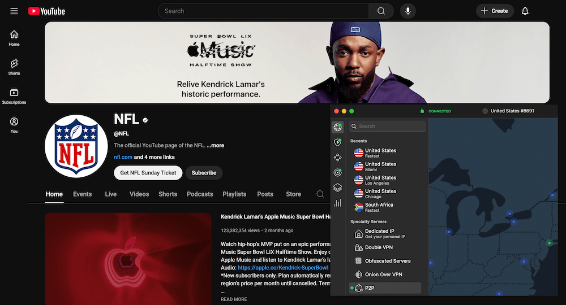Open the You section in sidebar

click(14, 125)
